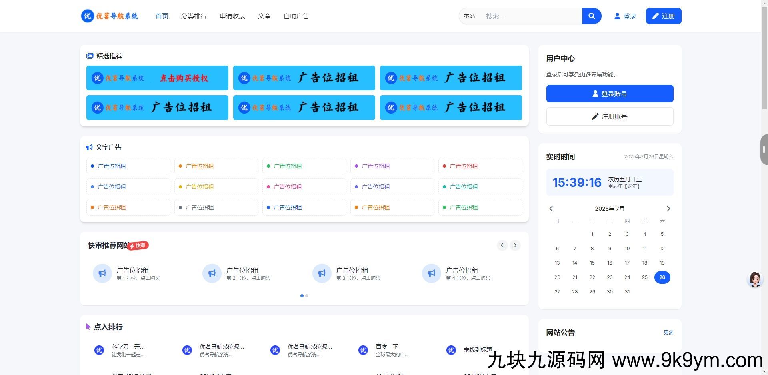Click the megaphone icon beside 文字广告 heading
Screen dimensions: 768x375
[x=89, y=147]
